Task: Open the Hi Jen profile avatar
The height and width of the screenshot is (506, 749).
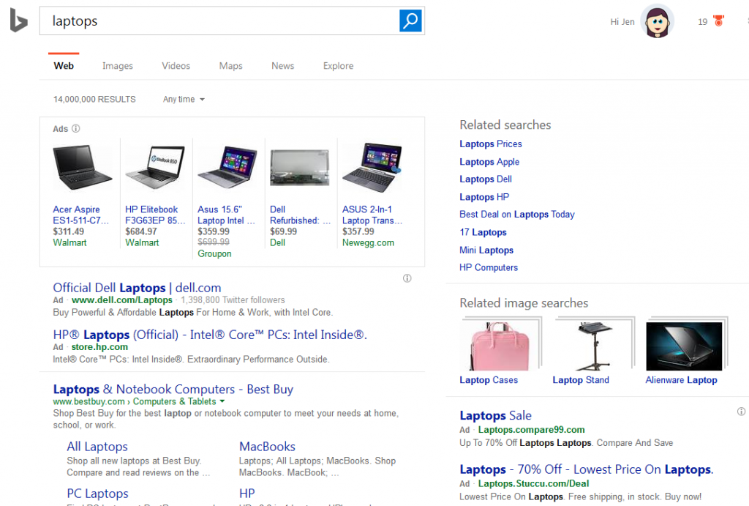Action: pyautogui.click(x=656, y=21)
